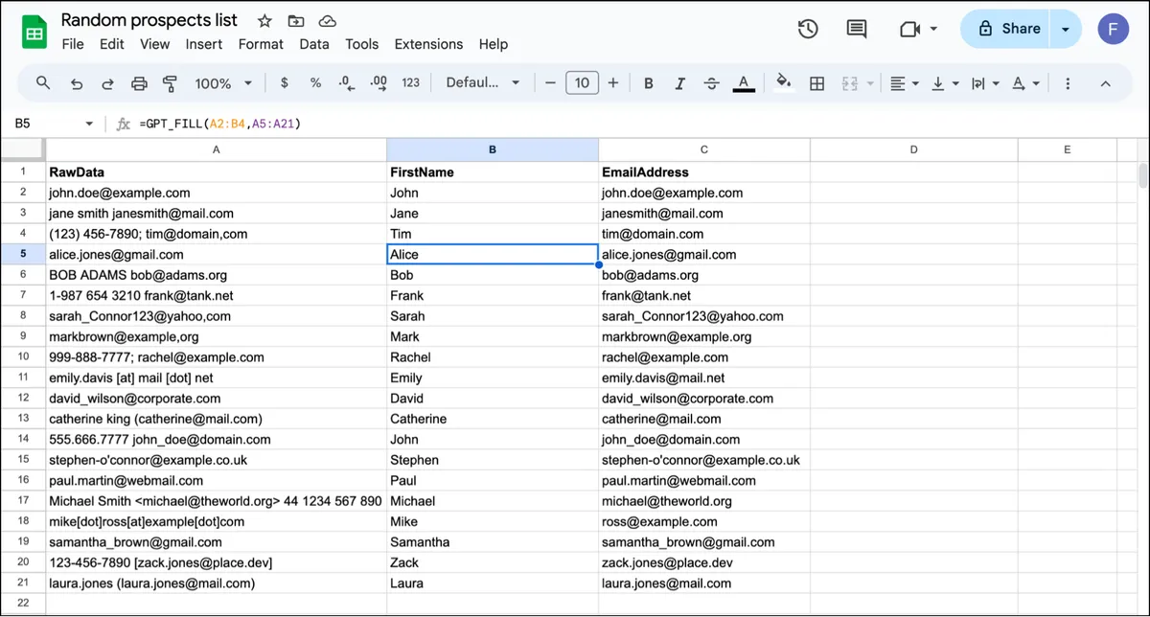Open the name box dropdown arrow
This screenshot has width=1150, height=617.
pyautogui.click(x=90, y=125)
